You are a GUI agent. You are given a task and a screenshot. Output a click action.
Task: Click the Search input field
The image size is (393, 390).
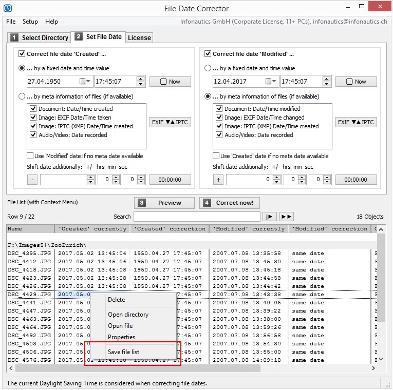coord(197,217)
